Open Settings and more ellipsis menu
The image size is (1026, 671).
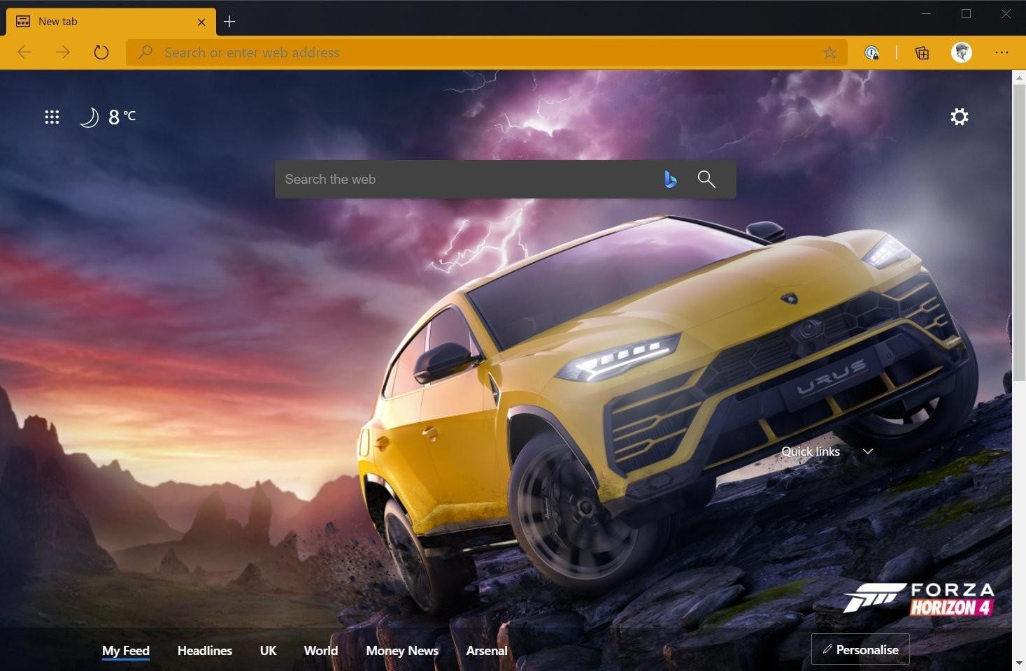[x=1002, y=52]
